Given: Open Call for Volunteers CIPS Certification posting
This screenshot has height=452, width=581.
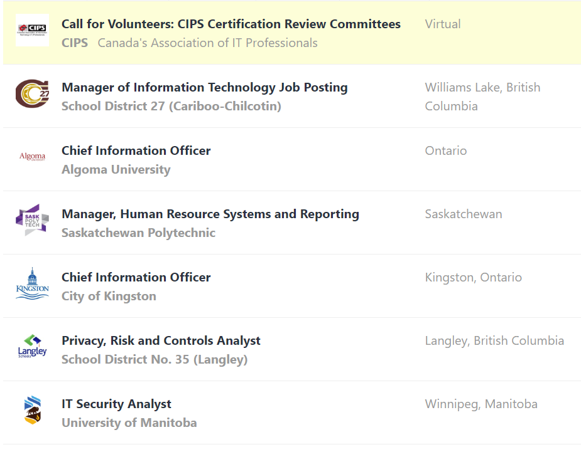Looking at the screenshot, I should 231,24.
